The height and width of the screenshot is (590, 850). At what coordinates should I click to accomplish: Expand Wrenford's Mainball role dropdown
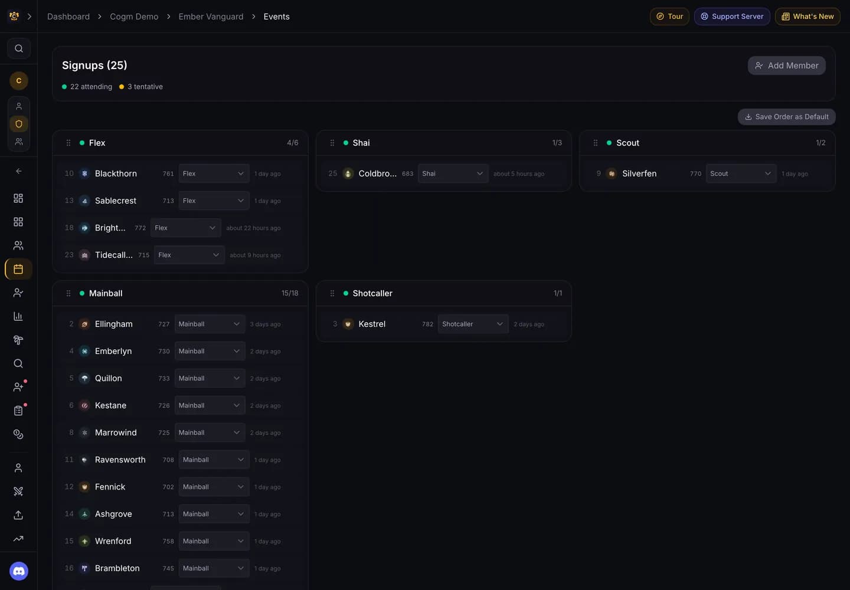pyautogui.click(x=214, y=541)
